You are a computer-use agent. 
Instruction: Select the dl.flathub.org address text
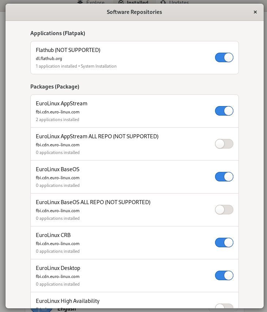[49, 59]
